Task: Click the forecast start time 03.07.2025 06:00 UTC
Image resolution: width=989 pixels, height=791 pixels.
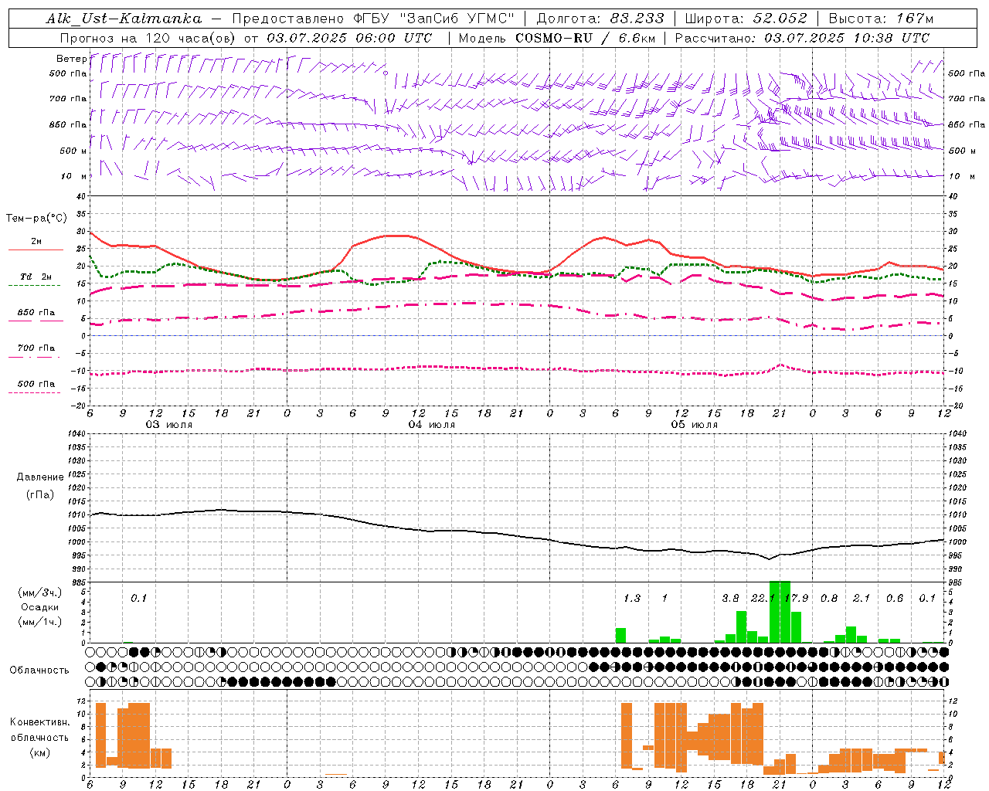Action: 349,38
